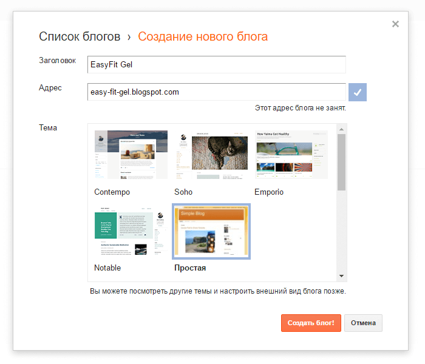Focus the Заголовок title input field

point(217,64)
